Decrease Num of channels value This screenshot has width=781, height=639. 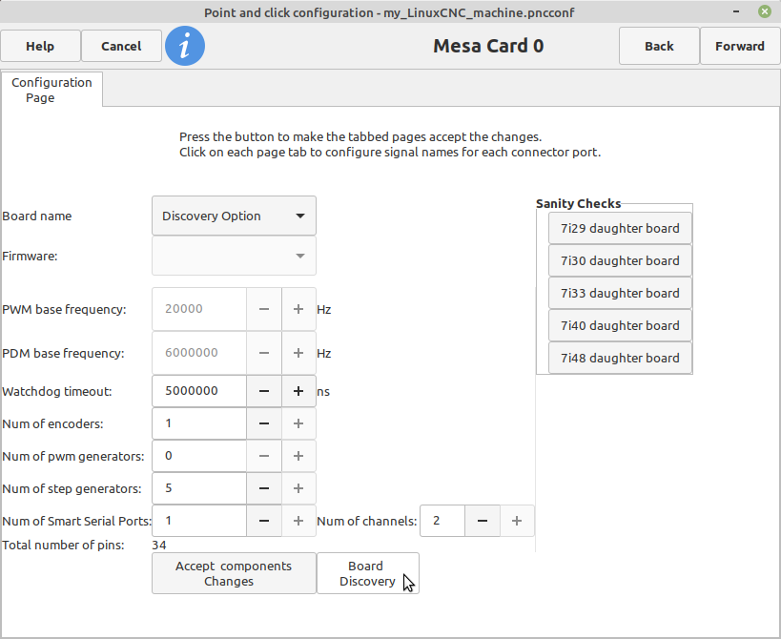tap(483, 521)
